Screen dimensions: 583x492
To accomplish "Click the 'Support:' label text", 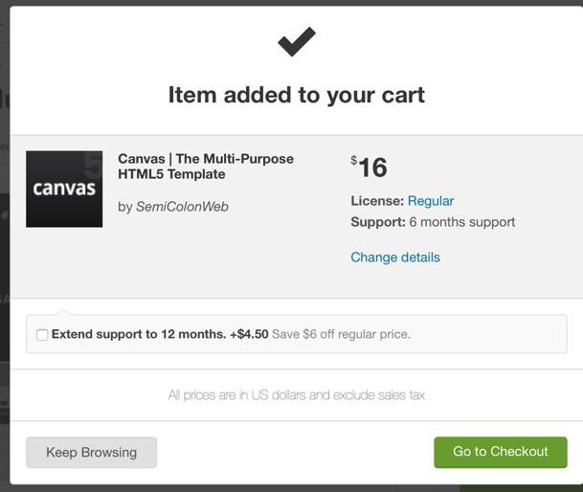I will [378, 222].
